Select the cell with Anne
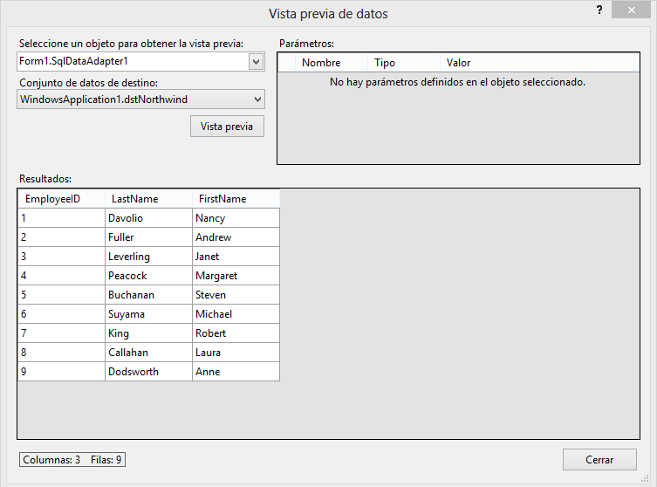Viewport: 657px width, 487px height. click(x=236, y=372)
